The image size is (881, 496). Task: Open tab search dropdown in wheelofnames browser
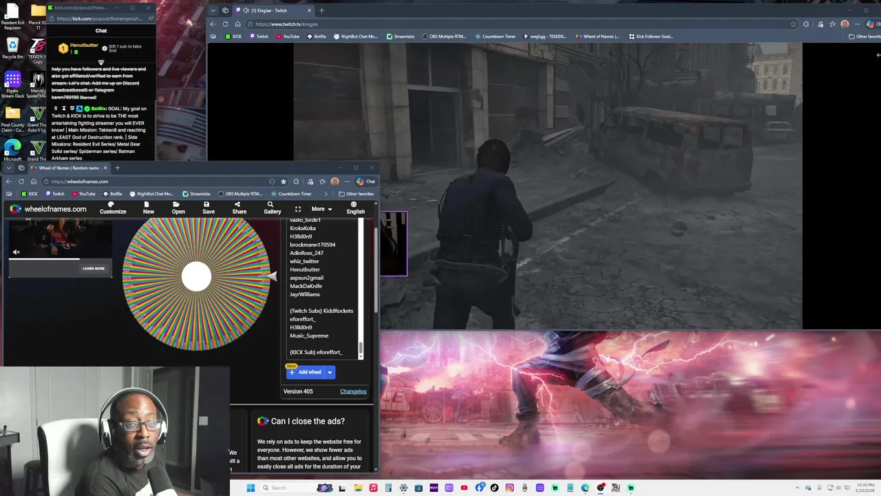8,168
